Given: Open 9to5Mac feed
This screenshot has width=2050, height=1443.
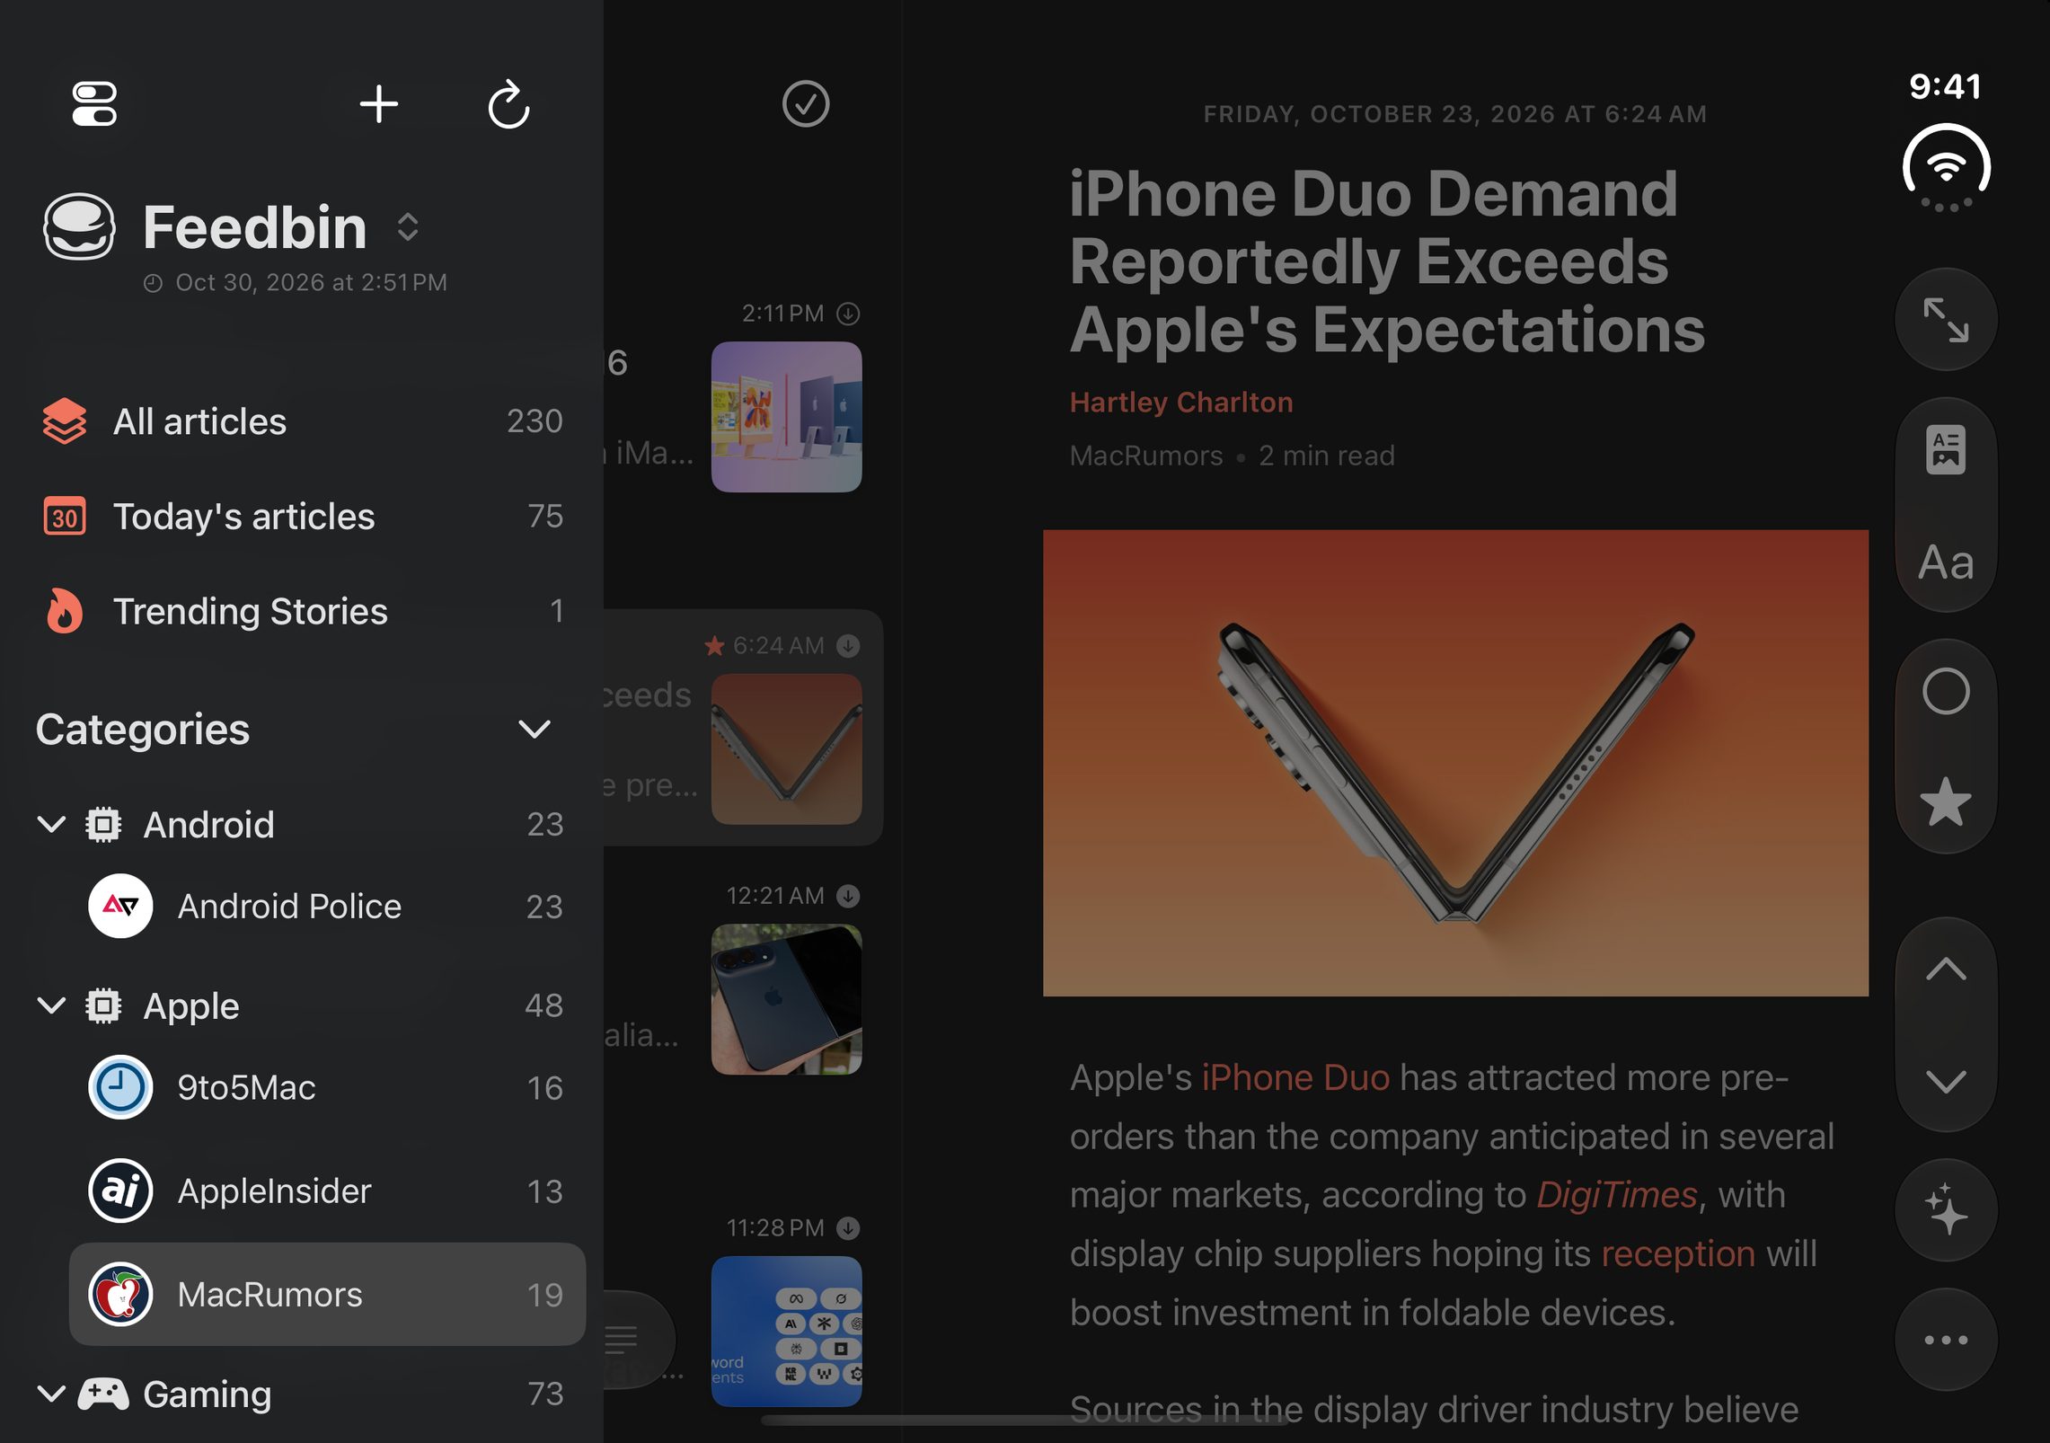Looking at the screenshot, I should pos(327,1088).
